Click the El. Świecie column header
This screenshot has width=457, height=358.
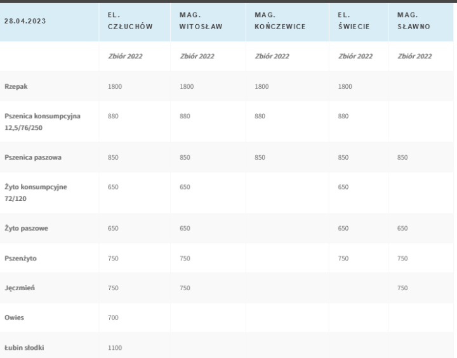click(347, 21)
